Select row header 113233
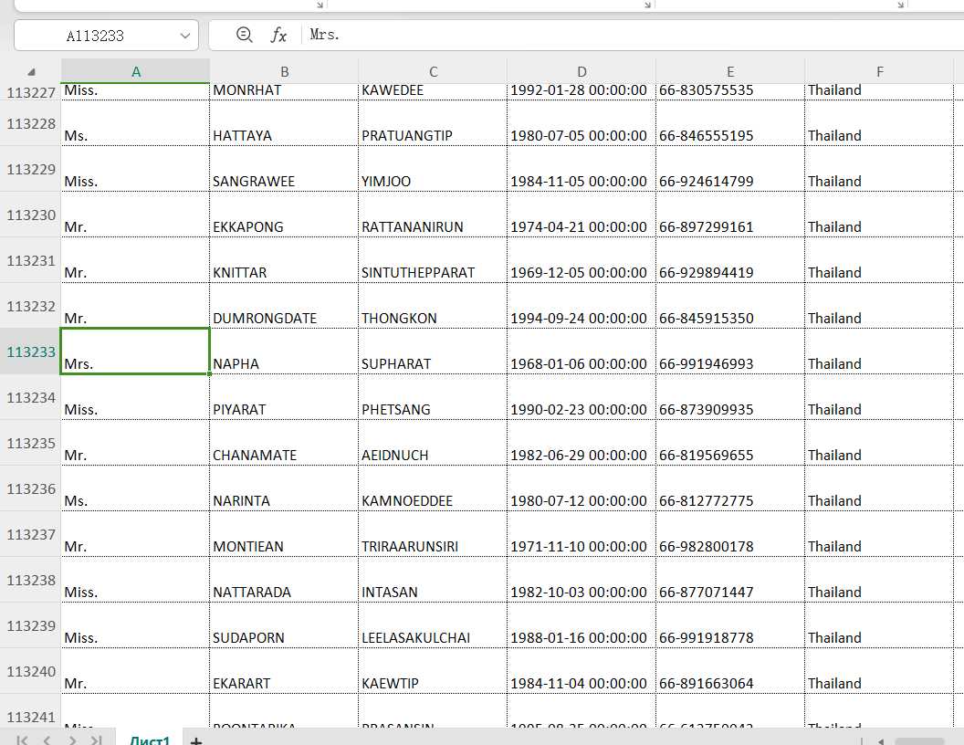The image size is (964, 745). click(x=31, y=352)
